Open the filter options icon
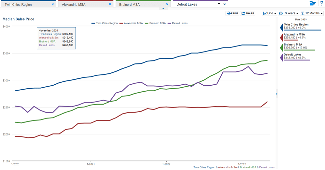 coord(312,3)
